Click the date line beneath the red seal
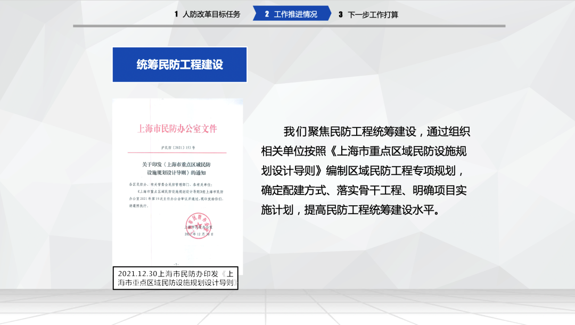This screenshot has height=325, width=575. coord(199,234)
